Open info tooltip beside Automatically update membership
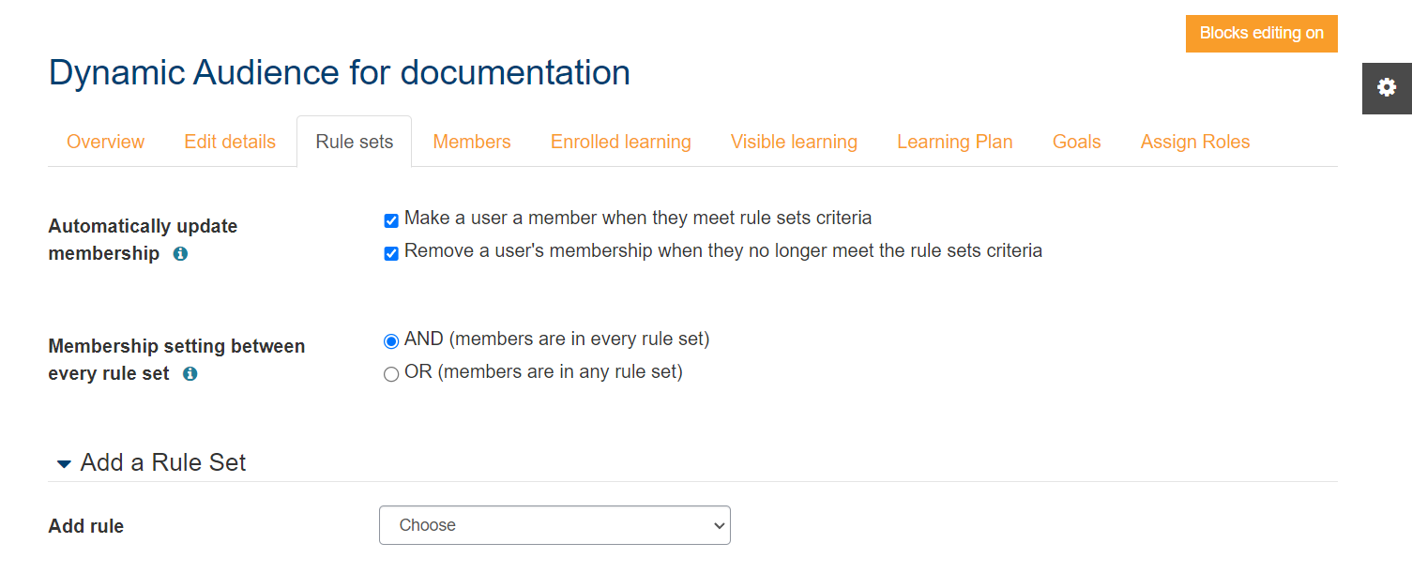This screenshot has height=573, width=1412. click(180, 253)
